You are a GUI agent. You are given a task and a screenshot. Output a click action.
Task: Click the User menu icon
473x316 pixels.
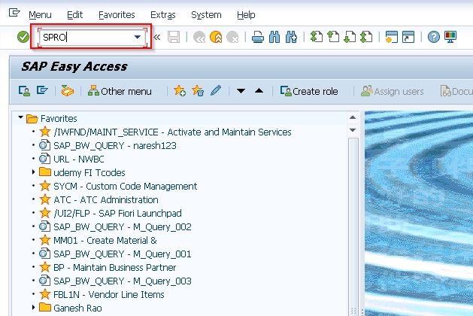(24, 91)
